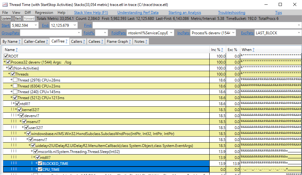The width and height of the screenshot is (302, 175).
Task: Check the Thread (240) checkbox
Action: (15, 92)
